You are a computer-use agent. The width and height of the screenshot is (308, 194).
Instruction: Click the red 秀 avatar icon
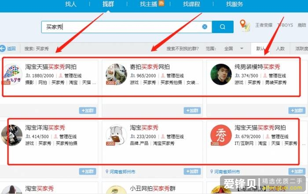(221, 135)
